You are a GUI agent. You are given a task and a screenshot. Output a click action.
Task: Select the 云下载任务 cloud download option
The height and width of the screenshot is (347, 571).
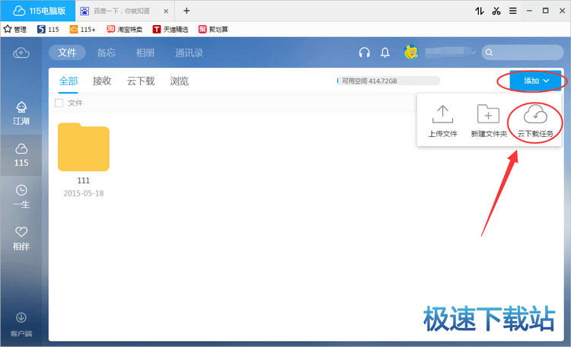[x=535, y=122]
